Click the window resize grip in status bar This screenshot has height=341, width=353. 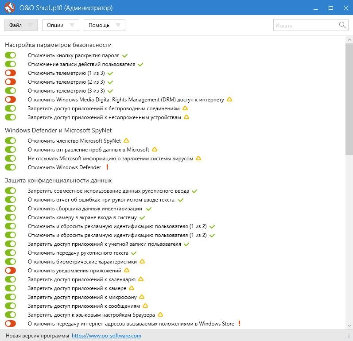pyautogui.click(x=348, y=336)
